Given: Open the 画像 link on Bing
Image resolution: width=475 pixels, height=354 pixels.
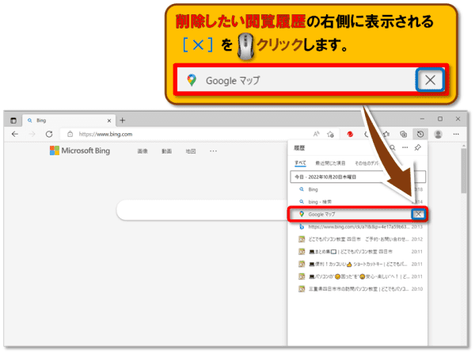Looking at the screenshot, I should point(142,151).
